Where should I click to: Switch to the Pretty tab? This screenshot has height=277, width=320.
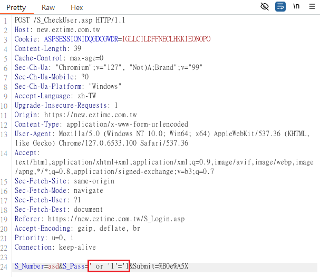click(x=16, y=7)
